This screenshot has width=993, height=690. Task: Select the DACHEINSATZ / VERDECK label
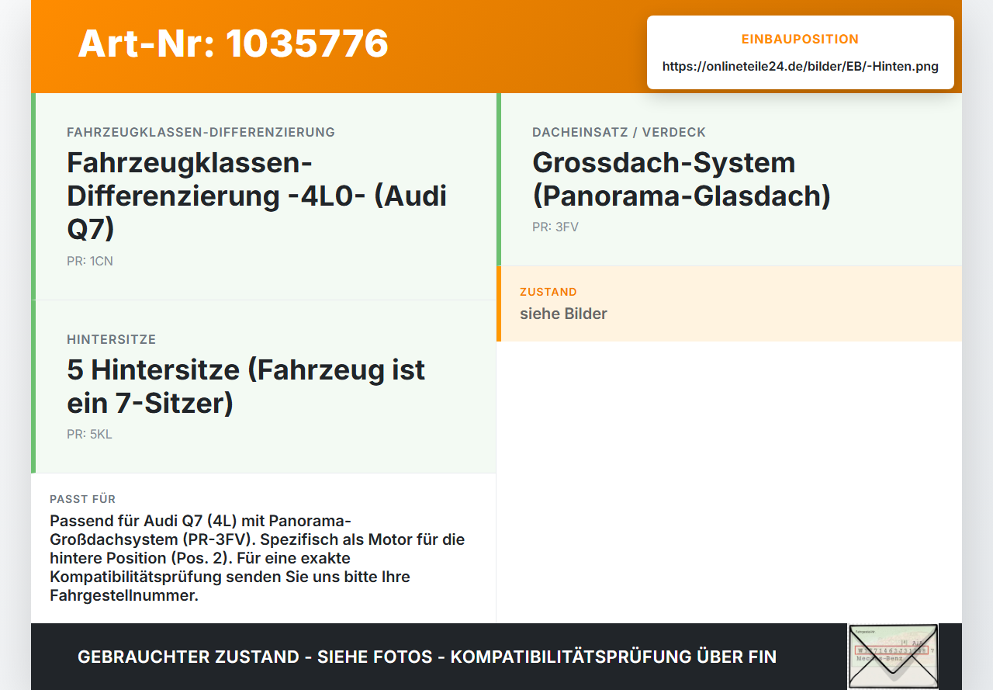(x=619, y=133)
